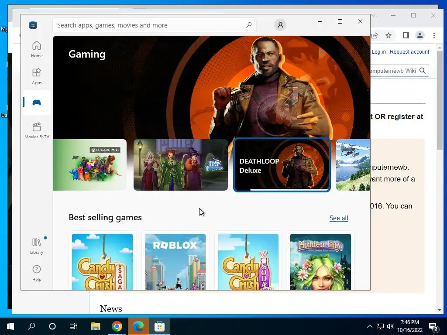
Task: Open the network status tray icon
Action: [x=380, y=326]
